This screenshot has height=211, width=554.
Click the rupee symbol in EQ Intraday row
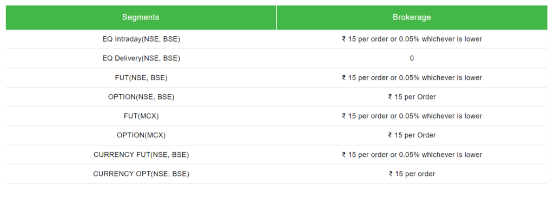(344, 39)
